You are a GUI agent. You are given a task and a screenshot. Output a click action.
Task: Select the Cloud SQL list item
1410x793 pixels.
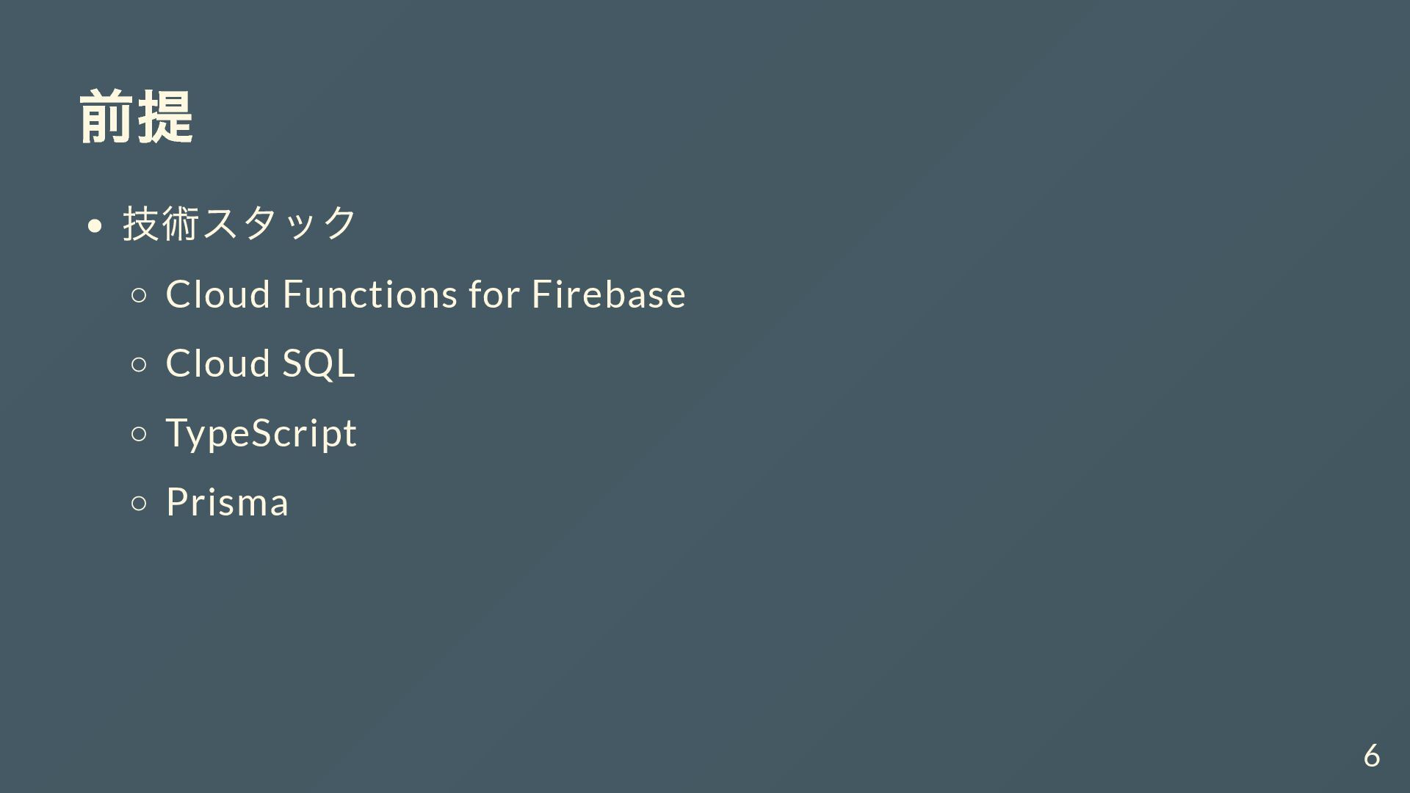tap(261, 363)
